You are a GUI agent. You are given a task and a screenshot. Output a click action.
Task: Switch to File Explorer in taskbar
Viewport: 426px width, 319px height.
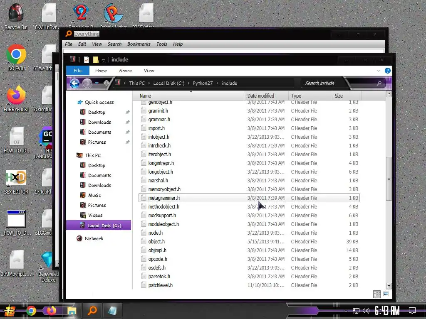click(72, 311)
